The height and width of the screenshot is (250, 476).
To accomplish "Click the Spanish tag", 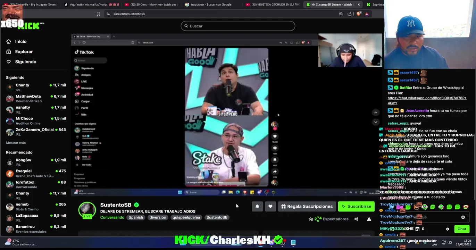I will tap(136, 217).
